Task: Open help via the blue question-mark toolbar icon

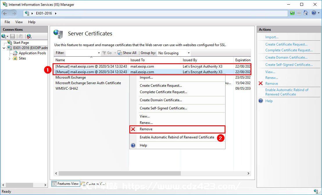Action: click(x=314, y=13)
